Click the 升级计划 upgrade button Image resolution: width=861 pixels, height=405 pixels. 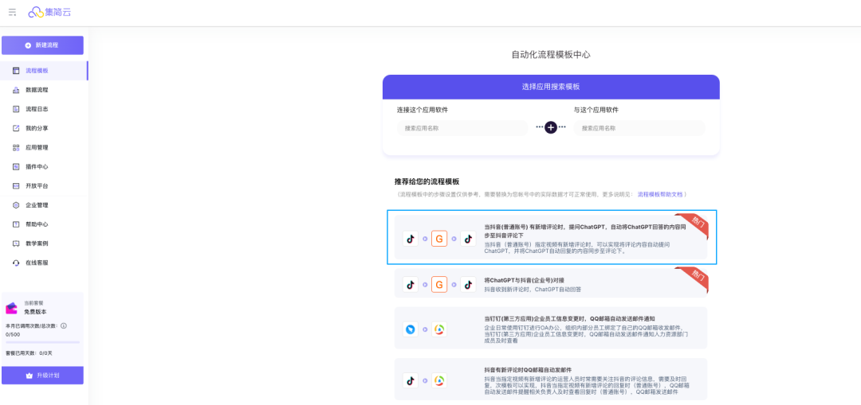(x=42, y=376)
